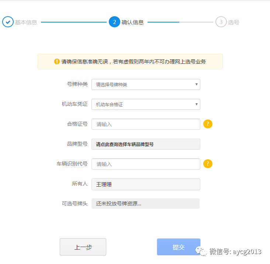Open the 机动车凭证 dropdown
Image resolution: width=270 pixels, height=264 pixels.
[x=146, y=104]
